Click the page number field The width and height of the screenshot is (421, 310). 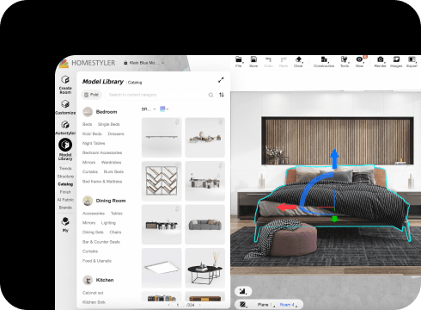click(x=178, y=305)
